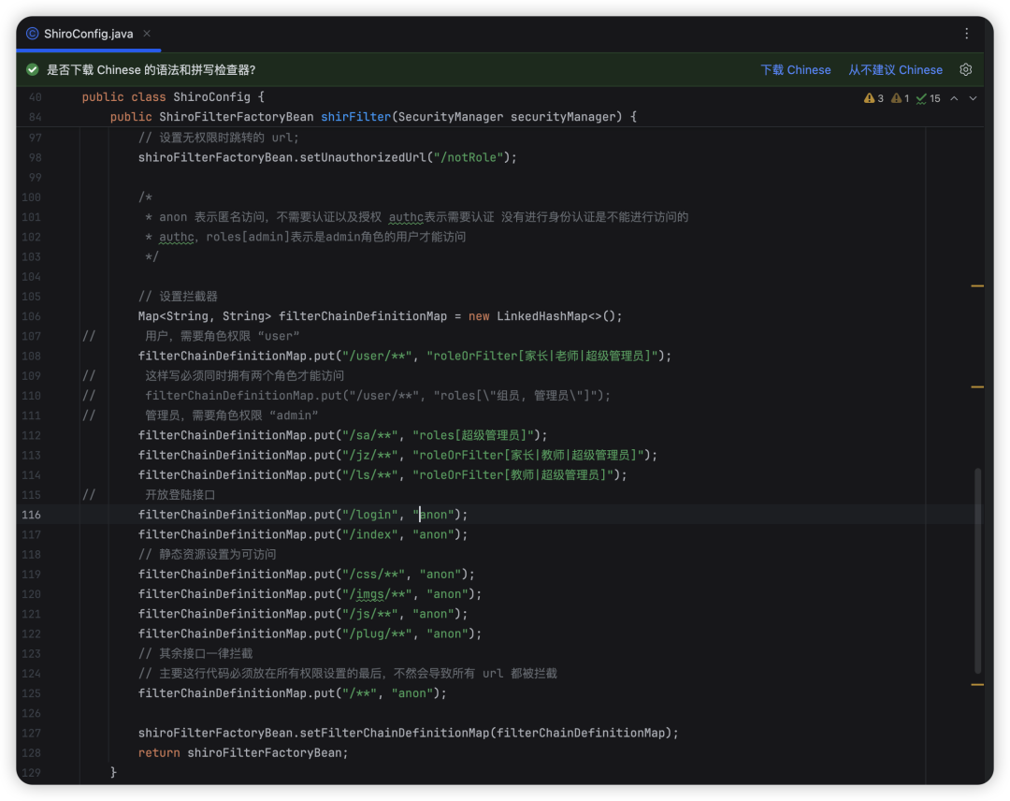
Task: Select the ShiroConfig.java editor tab
Action: point(88,34)
